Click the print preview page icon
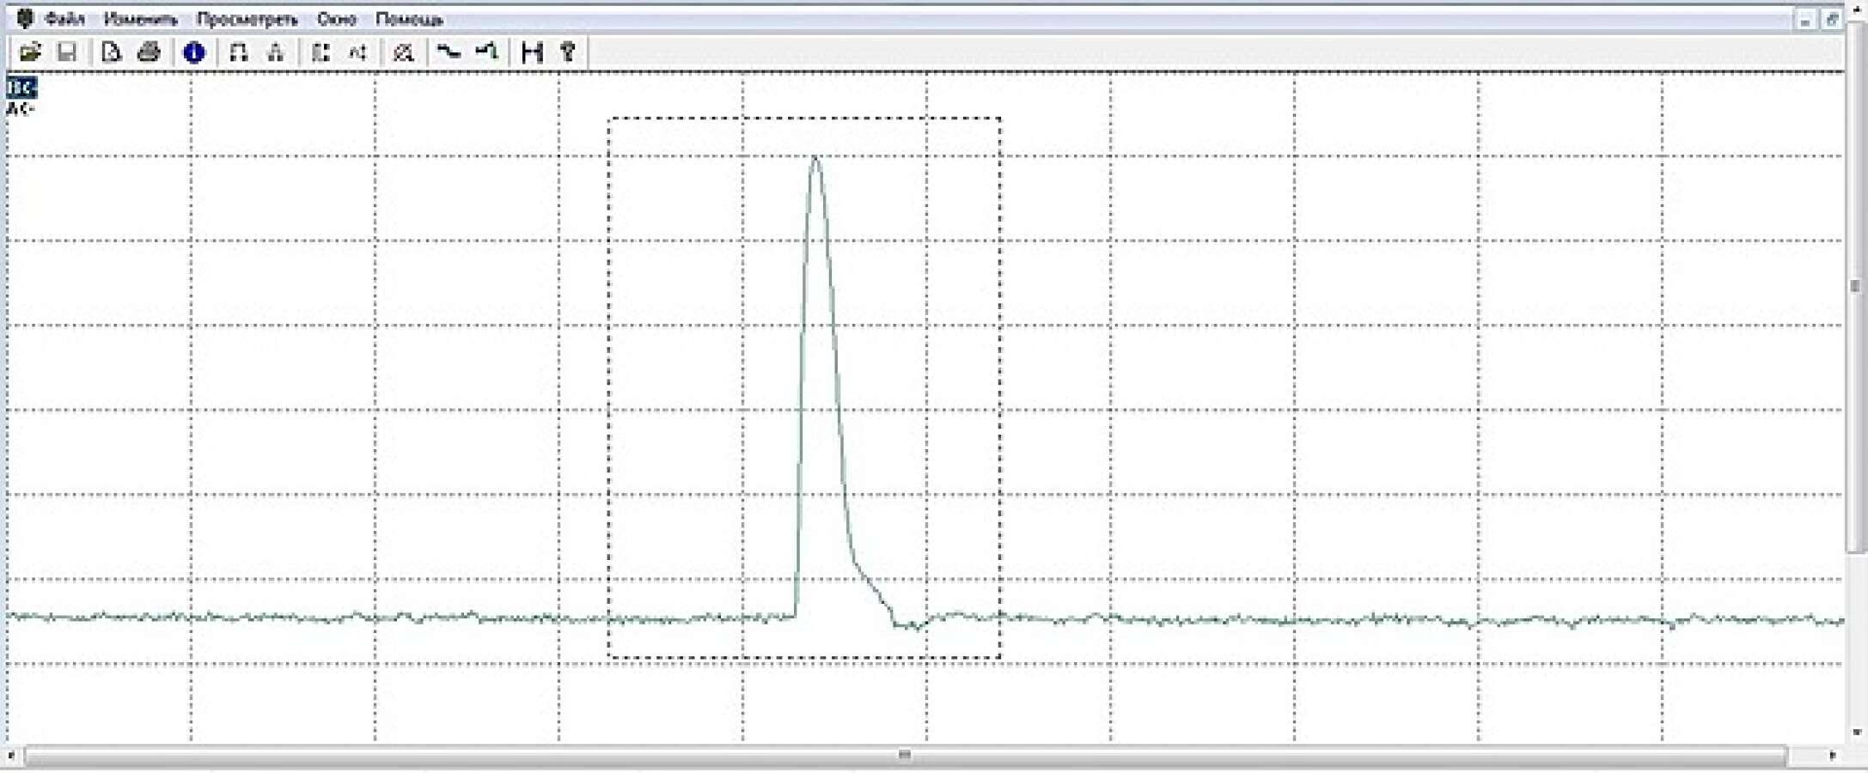This screenshot has height=773, width=1868. click(111, 52)
